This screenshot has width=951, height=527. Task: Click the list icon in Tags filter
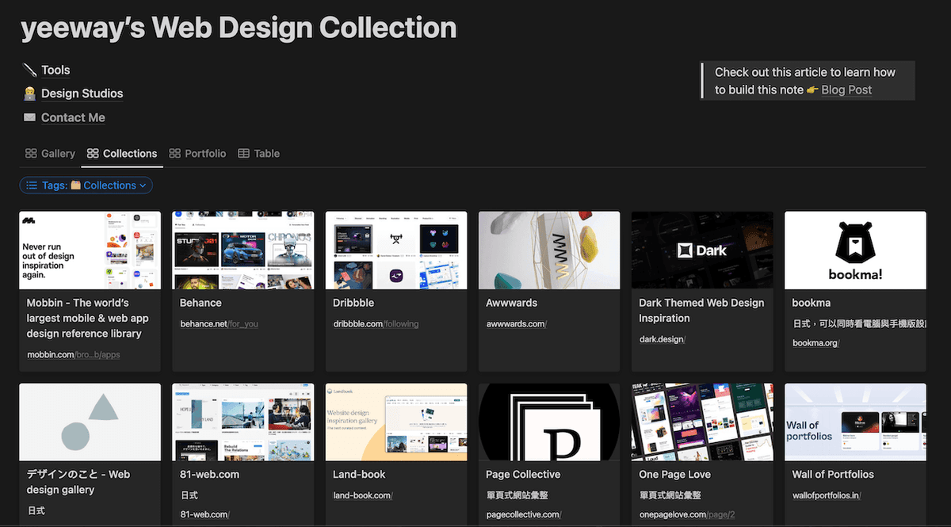click(x=32, y=185)
